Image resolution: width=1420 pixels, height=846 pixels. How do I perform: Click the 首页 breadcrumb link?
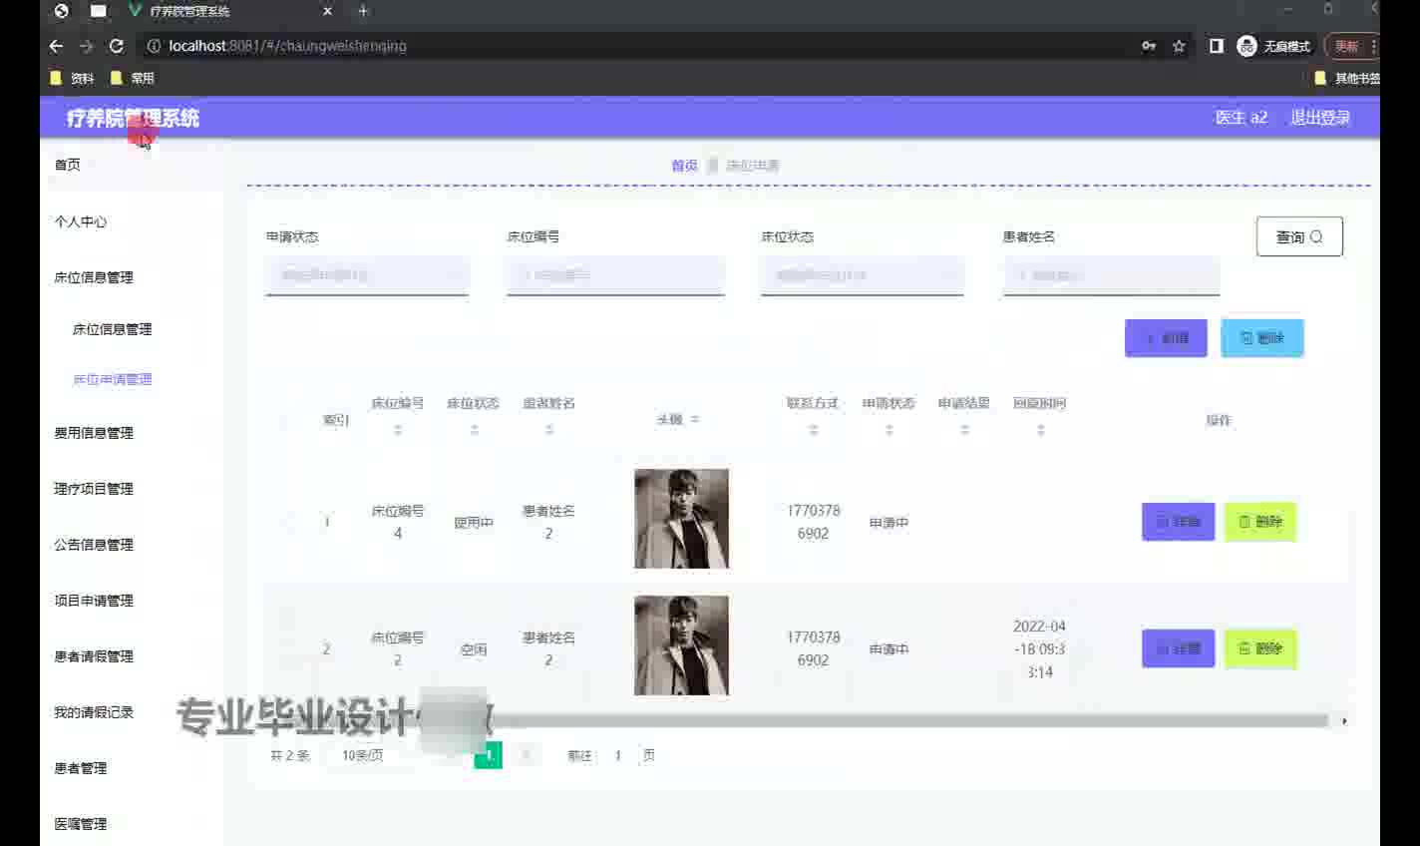tap(684, 166)
